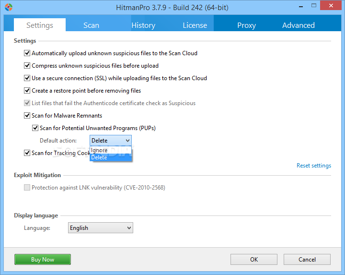Open the History tab
345x275 pixels.
click(x=143, y=25)
